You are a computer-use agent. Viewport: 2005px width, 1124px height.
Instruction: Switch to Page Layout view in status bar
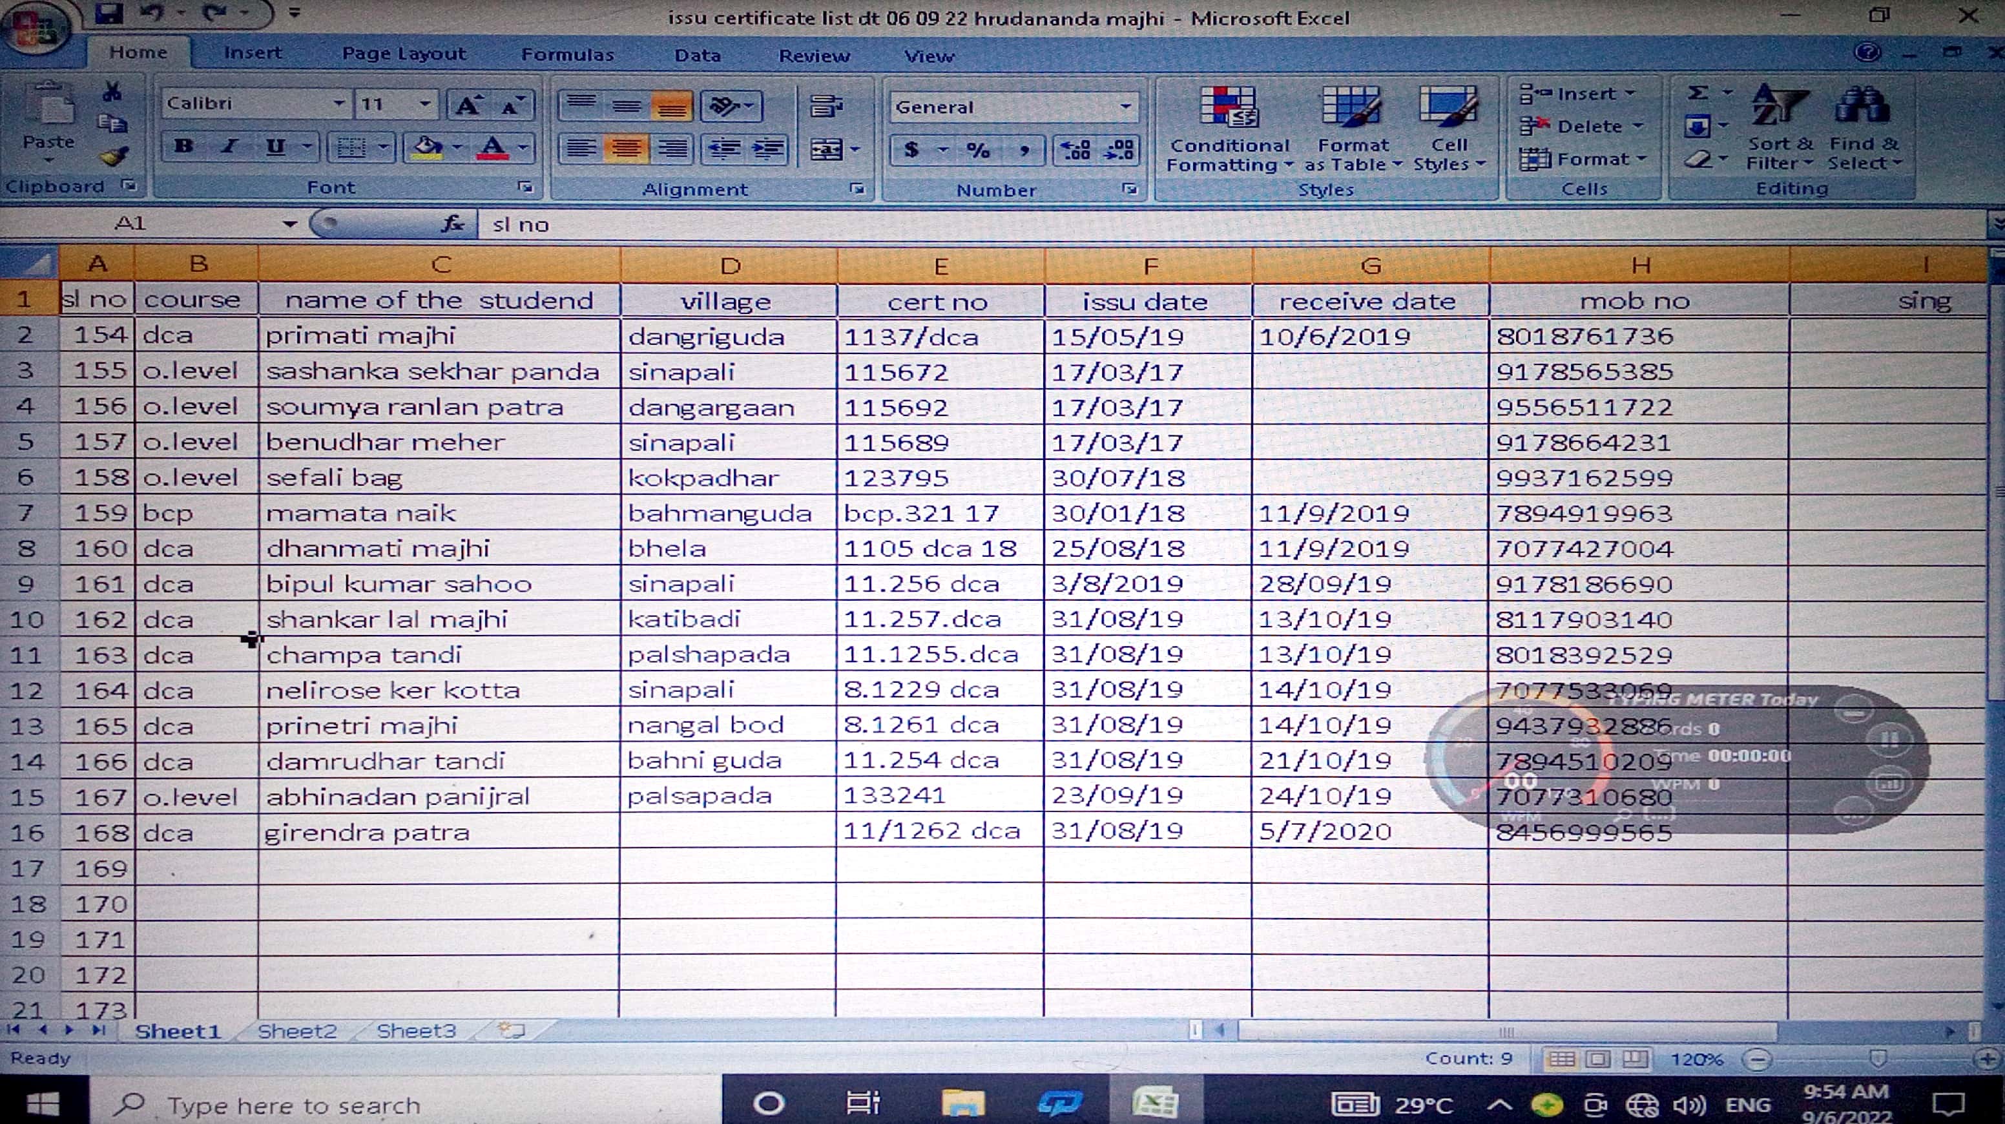(1598, 1059)
